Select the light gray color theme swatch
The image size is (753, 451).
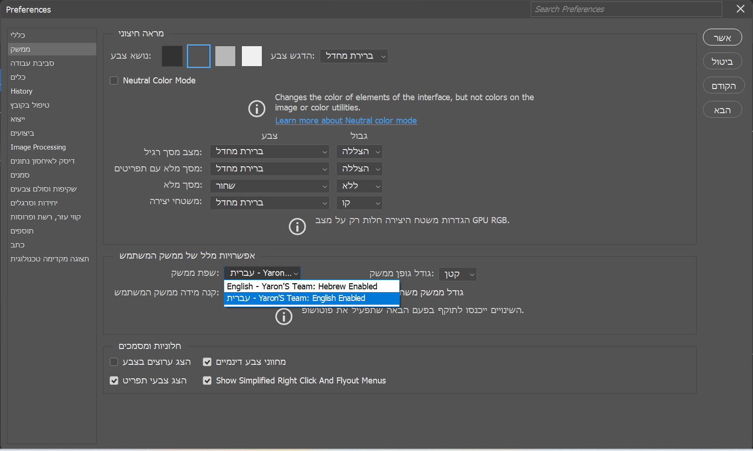(x=225, y=56)
